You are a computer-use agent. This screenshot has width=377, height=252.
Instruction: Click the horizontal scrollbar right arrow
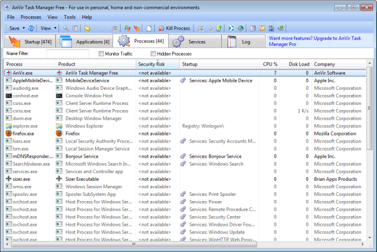(x=362, y=244)
